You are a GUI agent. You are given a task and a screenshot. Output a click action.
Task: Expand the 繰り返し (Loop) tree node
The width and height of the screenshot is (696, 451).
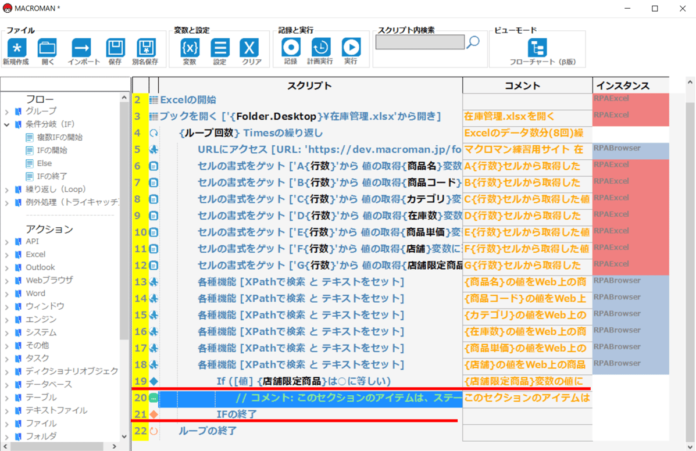(x=6, y=190)
